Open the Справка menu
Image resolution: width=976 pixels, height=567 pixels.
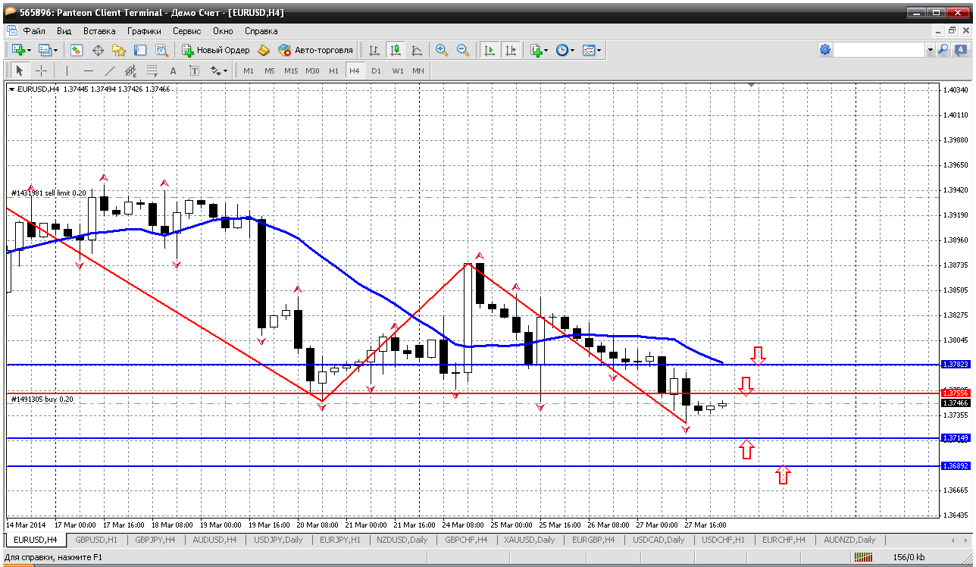(x=261, y=31)
